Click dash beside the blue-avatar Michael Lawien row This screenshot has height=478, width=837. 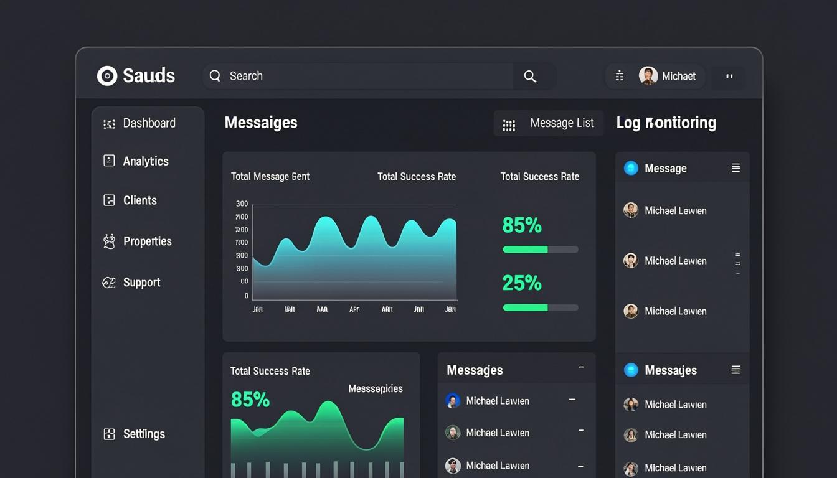click(x=572, y=400)
